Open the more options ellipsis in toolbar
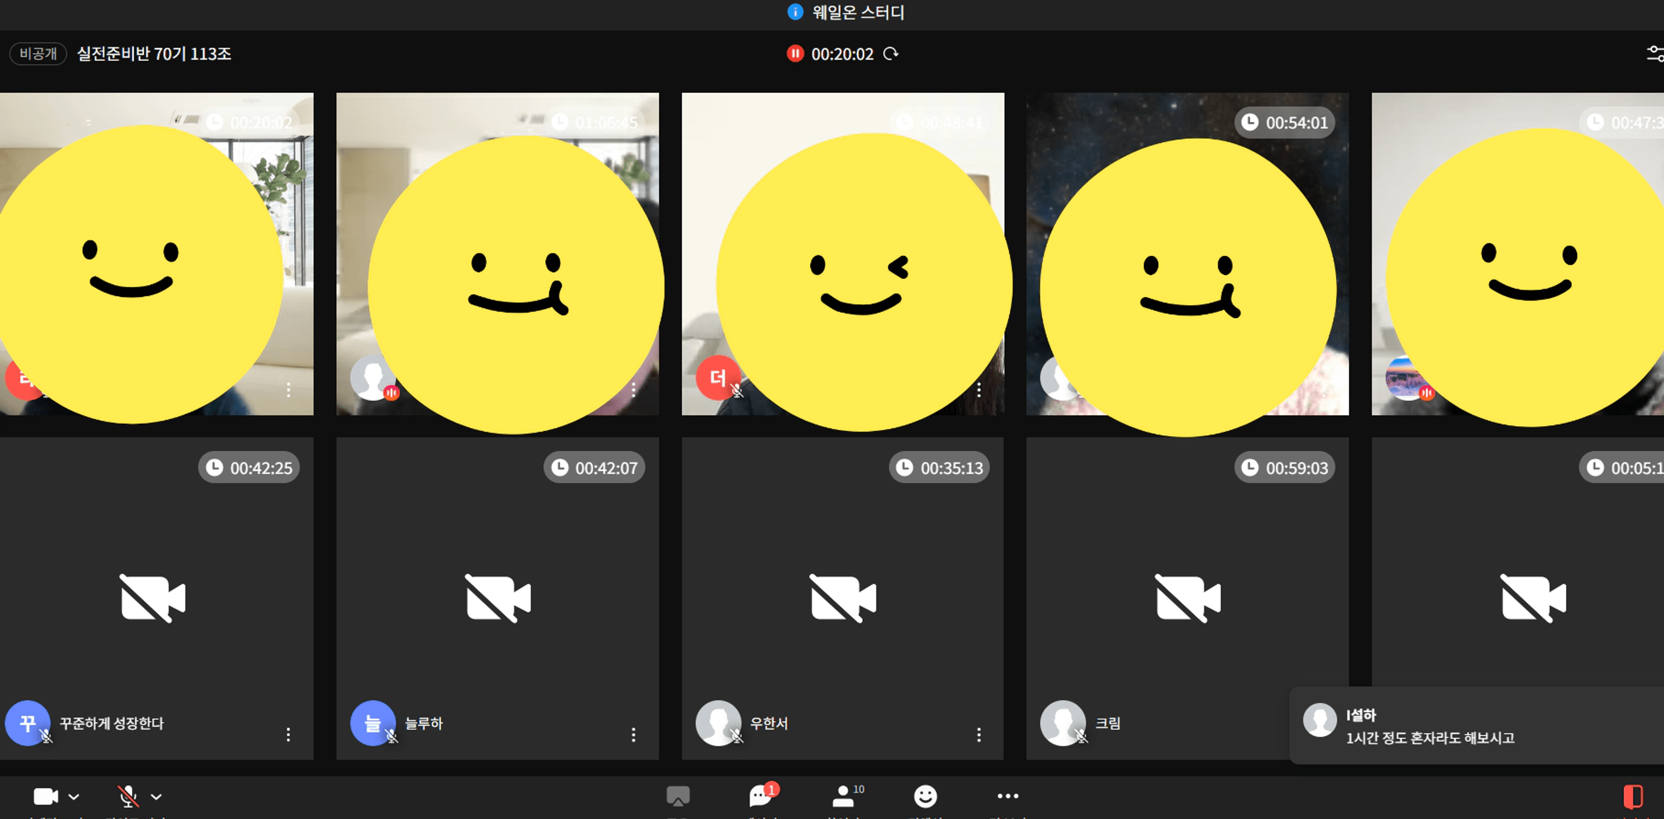Image resolution: width=1664 pixels, height=819 pixels. coord(1007,796)
